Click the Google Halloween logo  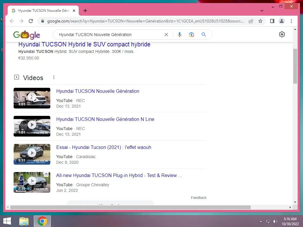coord(27,35)
